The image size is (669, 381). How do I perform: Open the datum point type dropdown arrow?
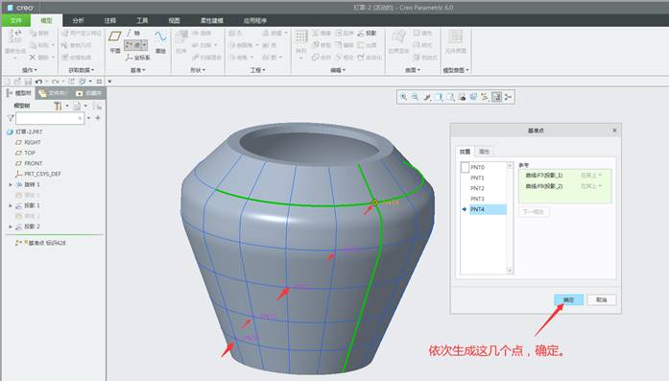(x=145, y=44)
